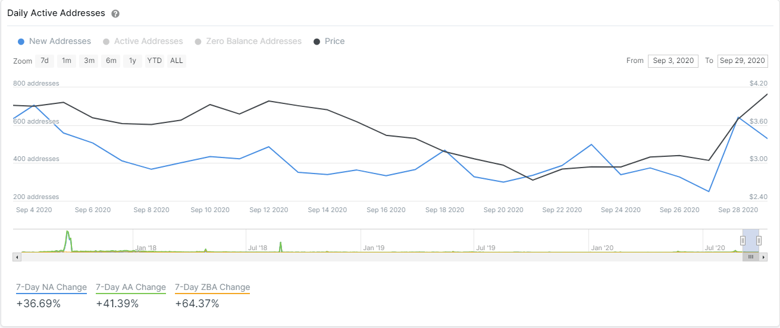
Task: Select the 3m zoom option
Action: (89, 61)
